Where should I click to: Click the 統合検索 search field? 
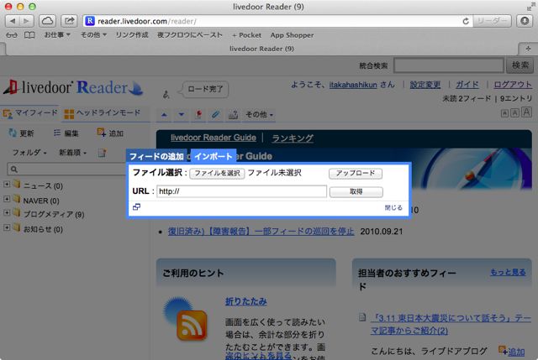[449, 65]
